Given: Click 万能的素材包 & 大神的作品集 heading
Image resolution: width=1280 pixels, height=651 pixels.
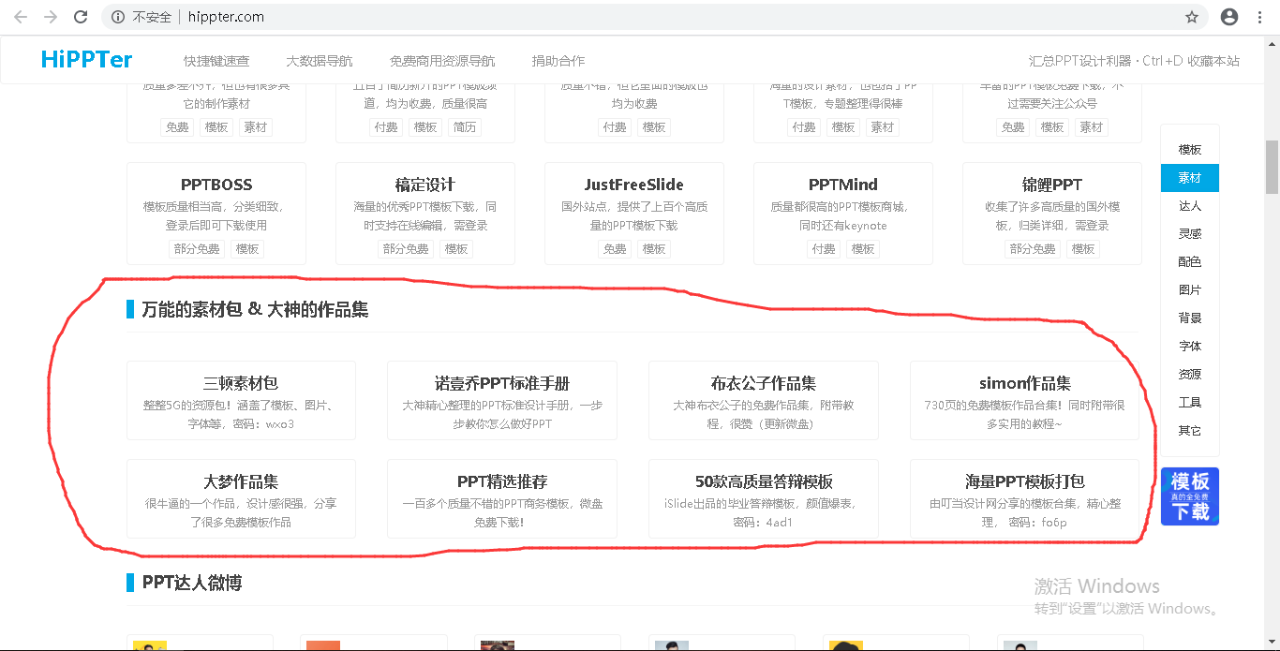Looking at the screenshot, I should 255,309.
